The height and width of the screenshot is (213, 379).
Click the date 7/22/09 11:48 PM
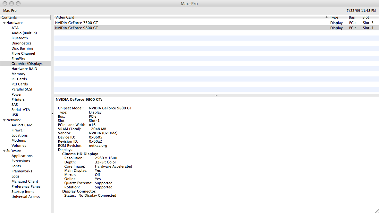coord(361,11)
